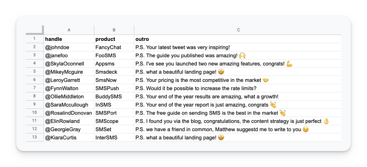The image size is (367, 167).
Task: Select the @johndoe cell
Action: tap(69, 47)
